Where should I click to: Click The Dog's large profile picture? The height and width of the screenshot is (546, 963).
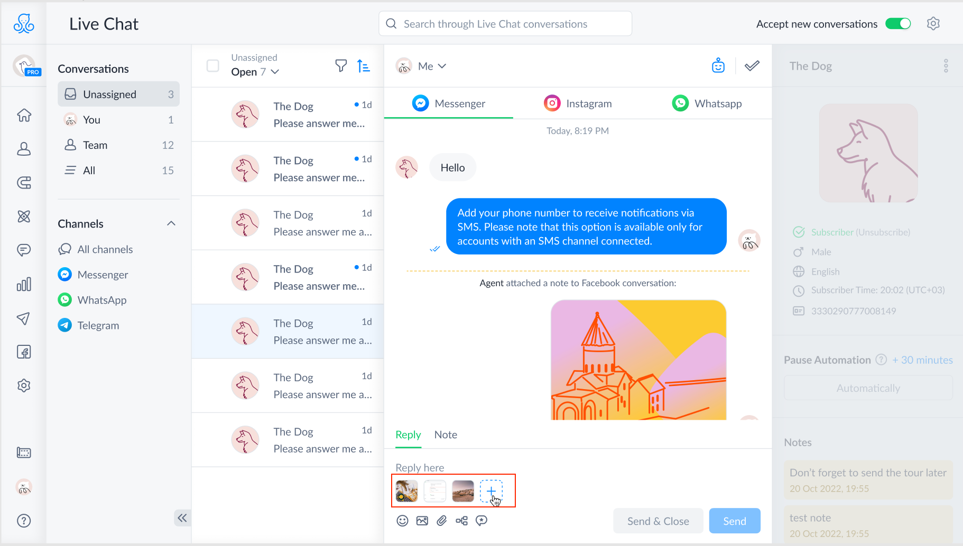click(x=868, y=153)
